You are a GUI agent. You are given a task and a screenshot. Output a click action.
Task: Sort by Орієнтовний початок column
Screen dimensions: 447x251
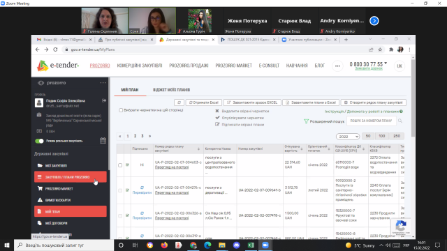(x=329, y=149)
